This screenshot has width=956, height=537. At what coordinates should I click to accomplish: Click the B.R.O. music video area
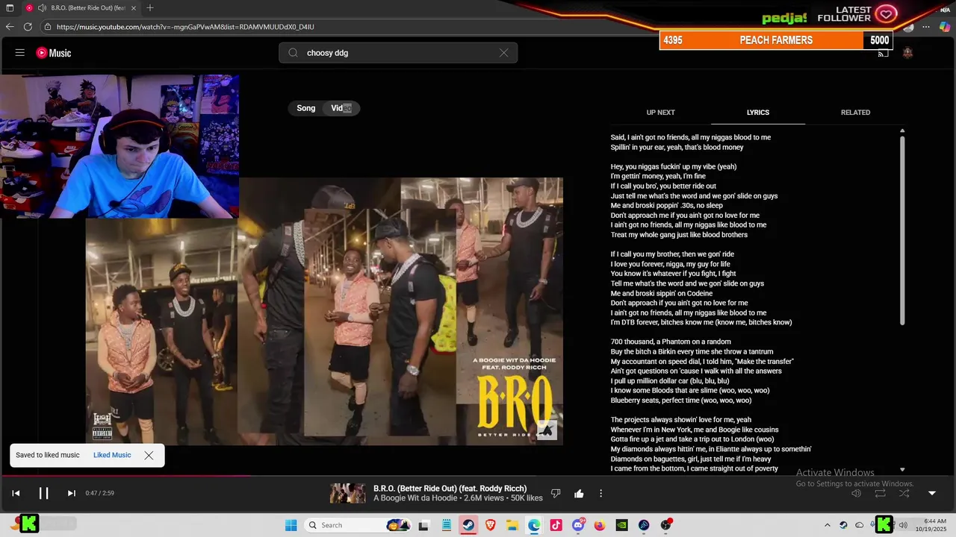tap(324, 311)
